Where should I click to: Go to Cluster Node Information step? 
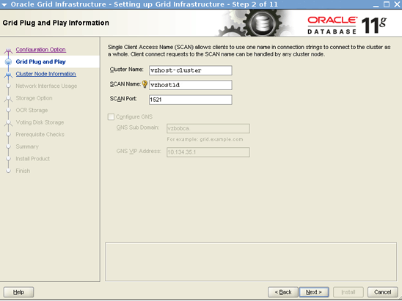pos(46,74)
